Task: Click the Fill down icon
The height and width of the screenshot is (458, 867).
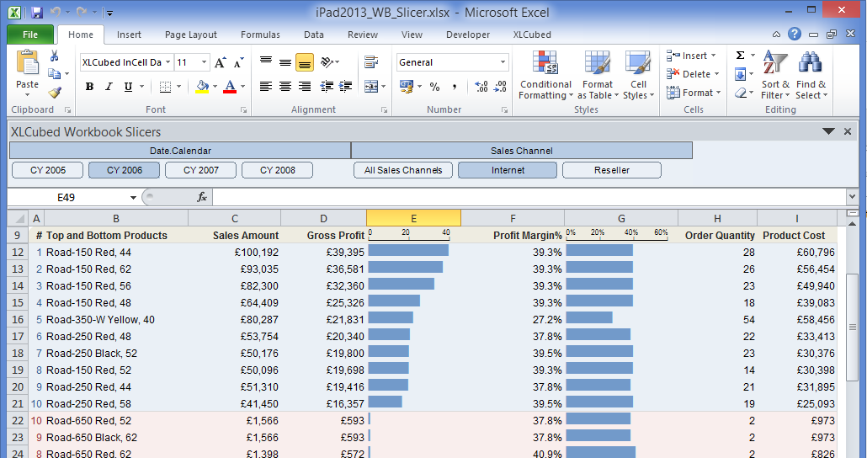Action: click(x=741, y=73)
